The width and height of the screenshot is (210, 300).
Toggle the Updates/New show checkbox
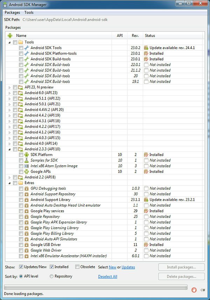coord(21,267)
